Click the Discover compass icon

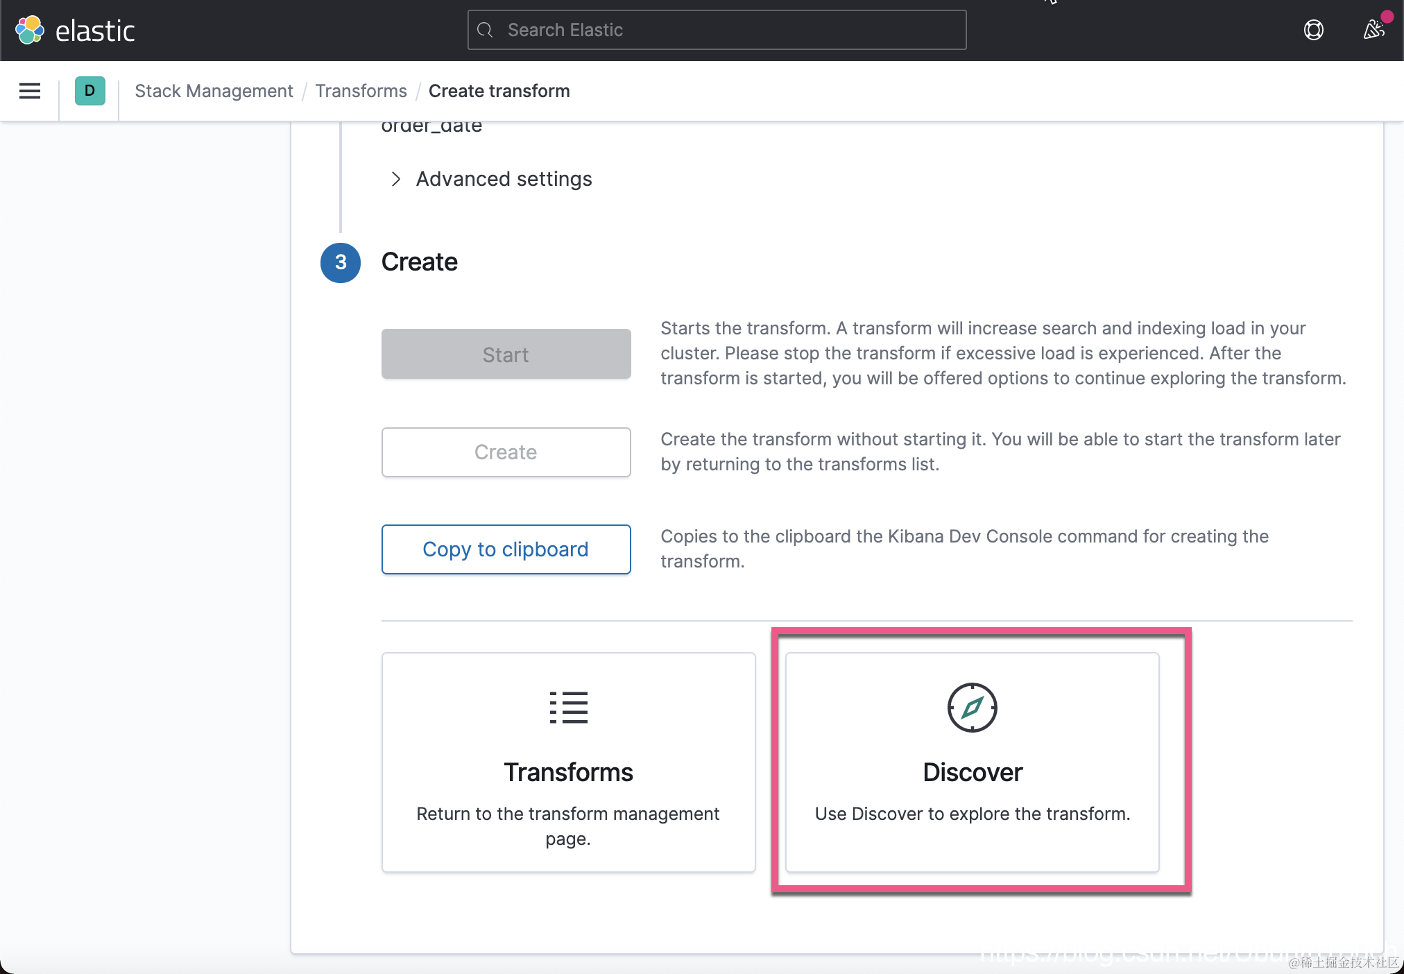tap(972, 708)
